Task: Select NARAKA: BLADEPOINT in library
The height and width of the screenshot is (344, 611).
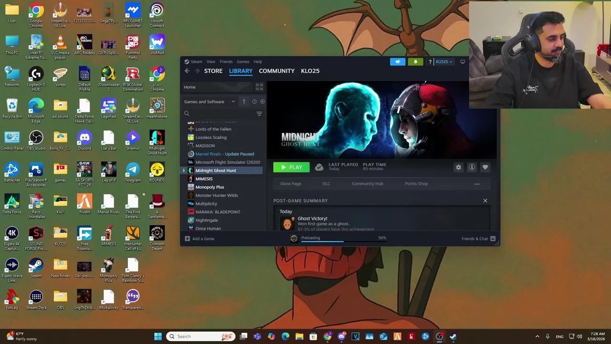Action: [218, 212]
